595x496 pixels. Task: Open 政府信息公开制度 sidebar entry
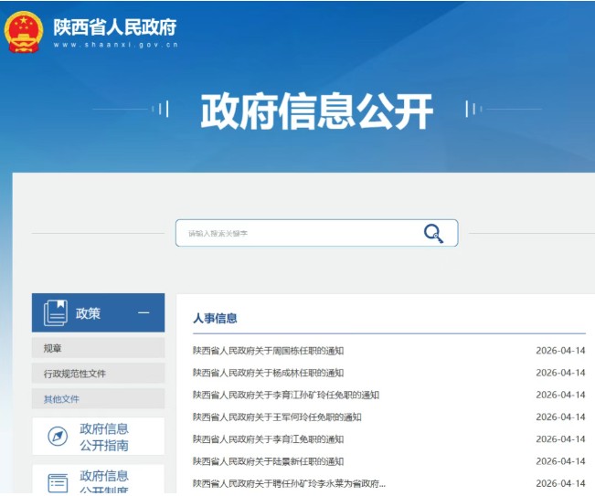[103, 481]
